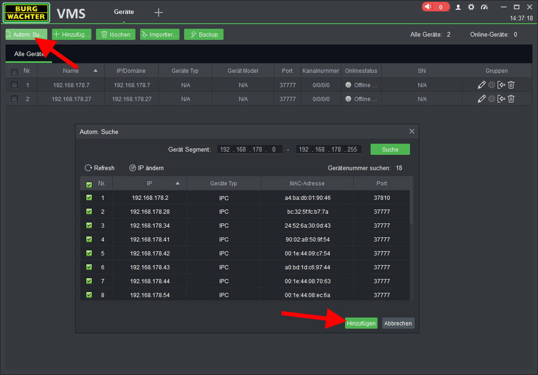Click the speedometer system status icon
This screenshot has width=538, height=375.
click(484, 7)
